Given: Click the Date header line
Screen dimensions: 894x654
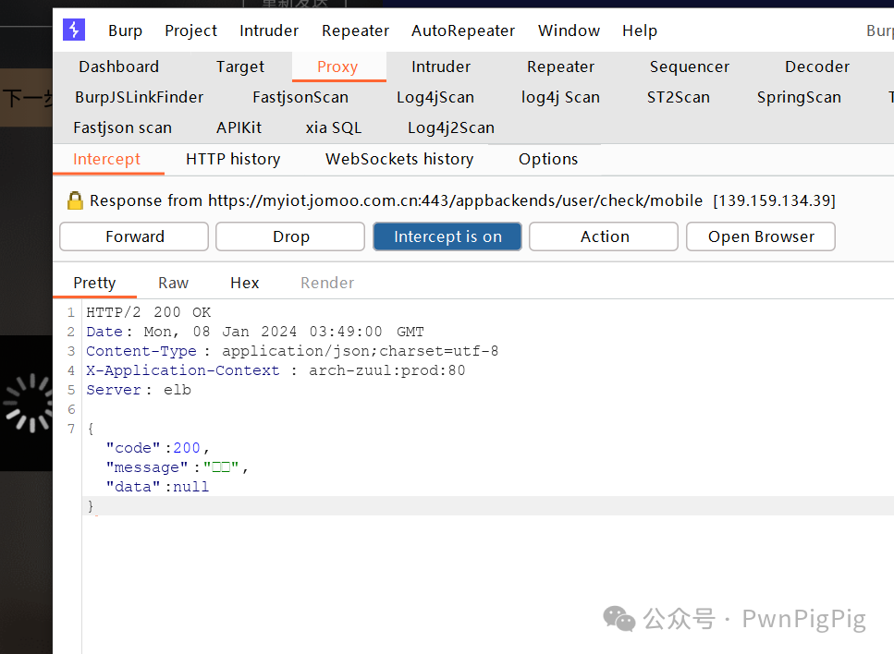Looking at the screenshot, I should click(x=255, y=332).
